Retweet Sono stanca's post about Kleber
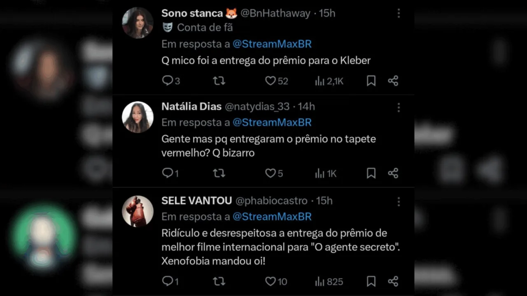Screen dimensions: 527x296 point(219,81)
